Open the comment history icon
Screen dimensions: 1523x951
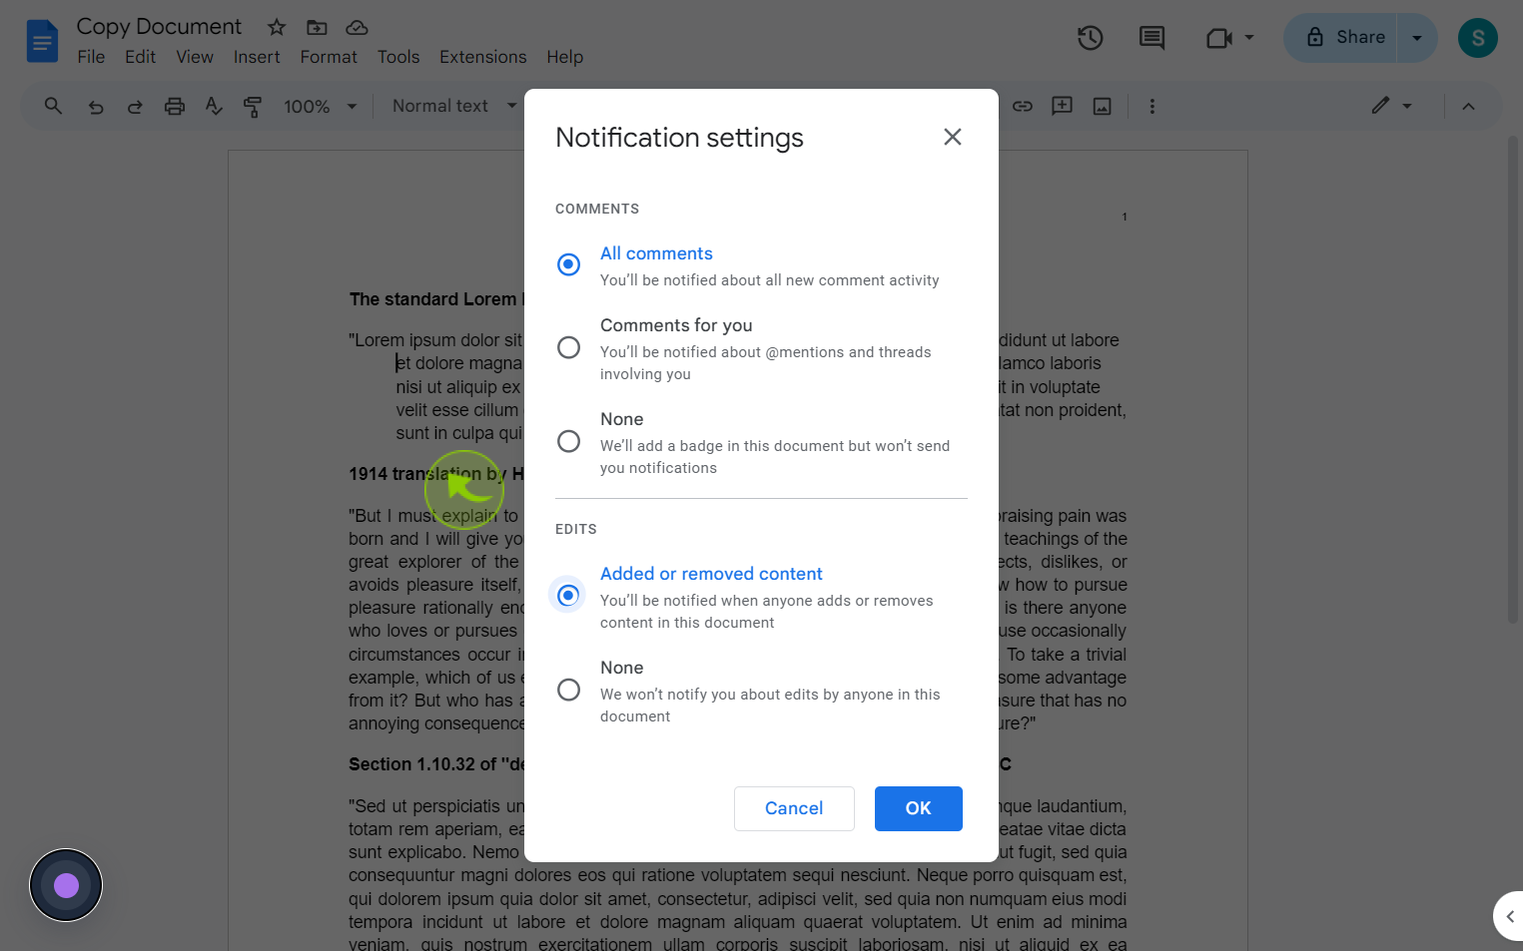1151,38
